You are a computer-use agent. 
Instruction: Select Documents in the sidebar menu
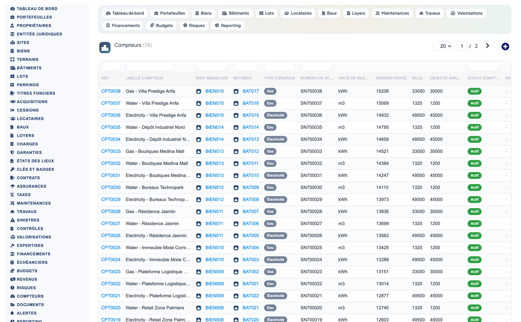[x=30, y=305]
